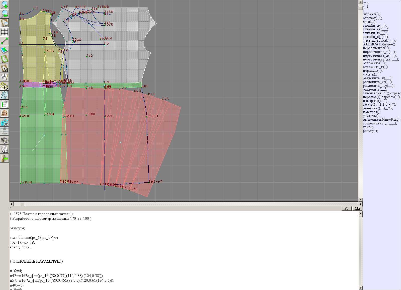The height and width of the screenshot is (290, 401).
Task: Click the woman's face portrait icon
Action: (5, 113)
